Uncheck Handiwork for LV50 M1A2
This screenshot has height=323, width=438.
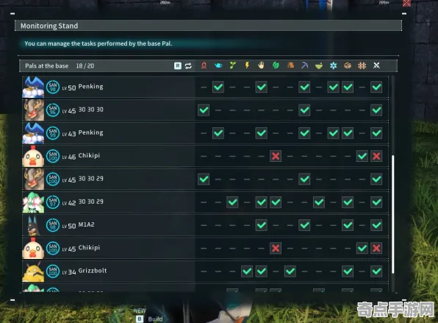click(261, 225)
